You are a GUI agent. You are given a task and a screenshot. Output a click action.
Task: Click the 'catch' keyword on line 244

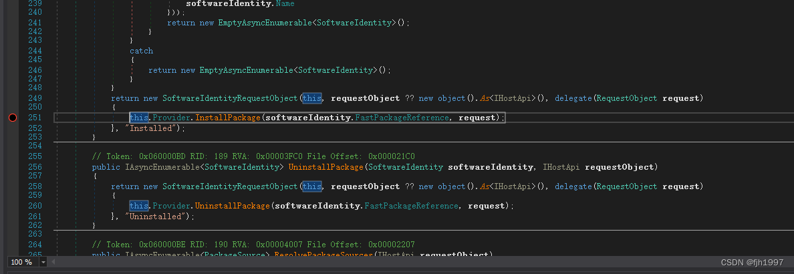click(x=141, y=51)
